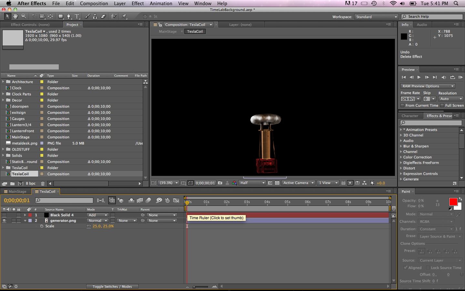Screen dimensions: 465x291
Task: Open the viewer magnification dropdown
Action: click(x=168, y=183)
